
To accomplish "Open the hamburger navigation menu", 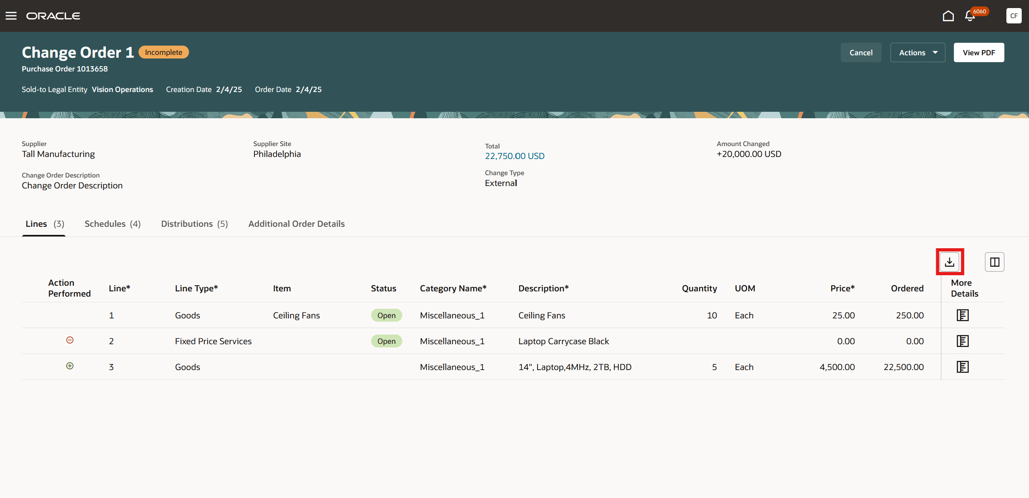I will click(x=11, y=16).
